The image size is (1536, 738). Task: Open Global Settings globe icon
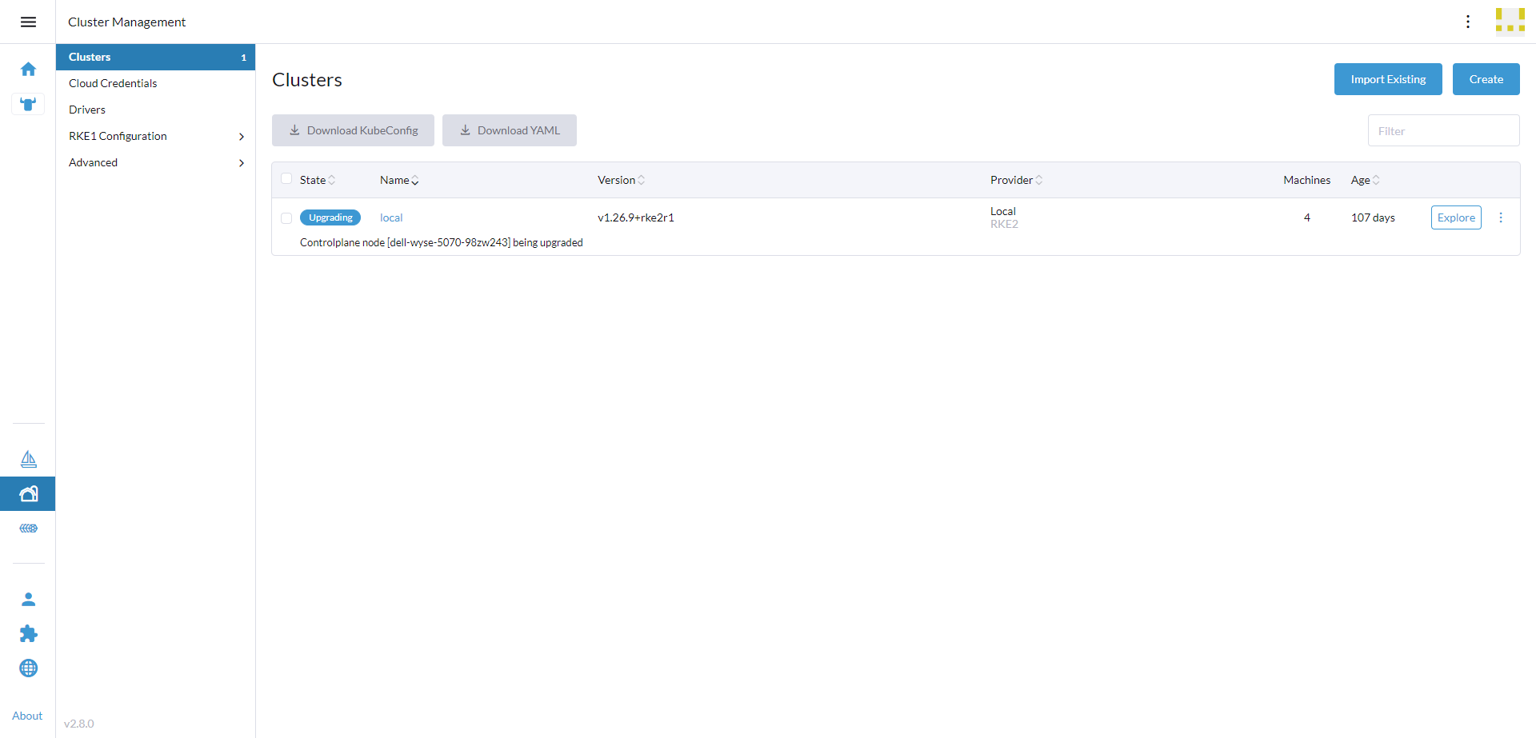28,668
